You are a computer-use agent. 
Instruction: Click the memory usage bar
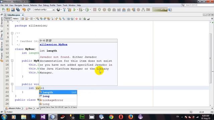tap(160, 10)
